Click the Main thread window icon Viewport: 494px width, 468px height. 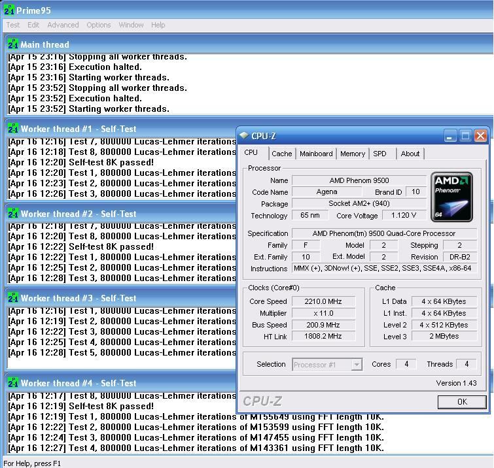(13, 44)
